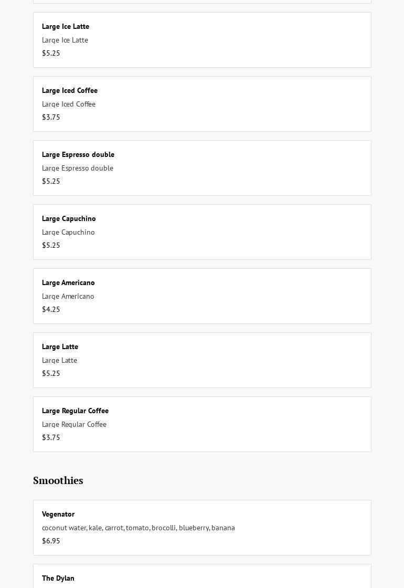This screenshot has height=588, width=404.
Task: Click the Large Espresso double description text
Action: tap(78, 168)
